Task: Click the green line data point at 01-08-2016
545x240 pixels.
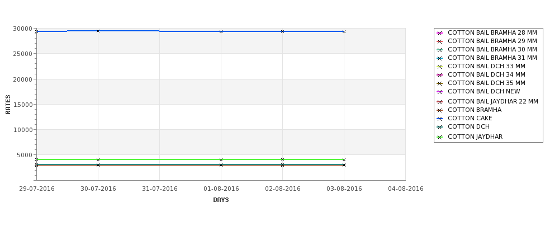Action: pyautogui.click(x=221, y=159)
